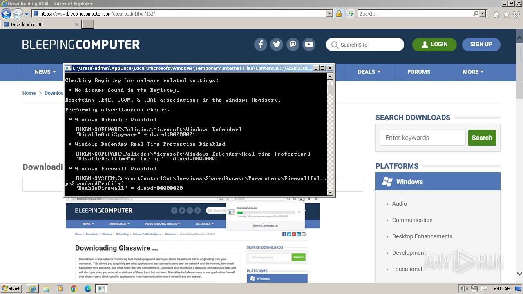Click the console window system menu icon
This screenshot has width=523, height=294.
point(69,68)
